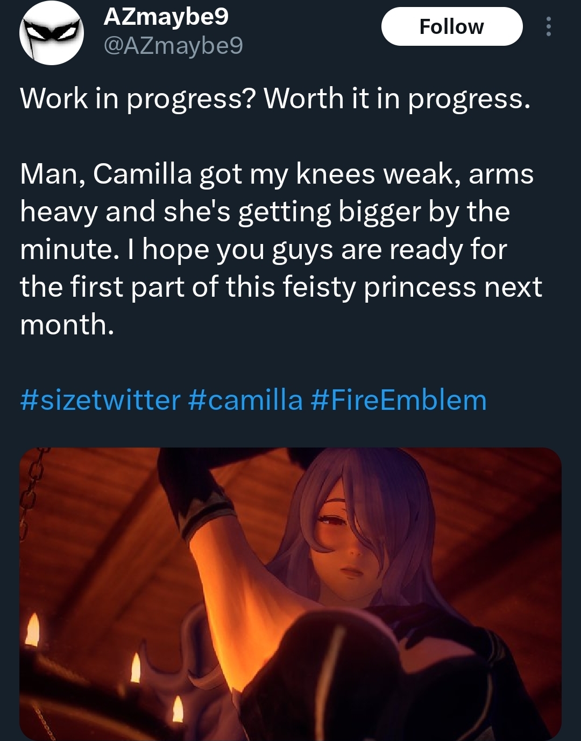The image size is (581, 741).
Task: Click the leftmost candle flame in image
Action: (x=33, y=629)
